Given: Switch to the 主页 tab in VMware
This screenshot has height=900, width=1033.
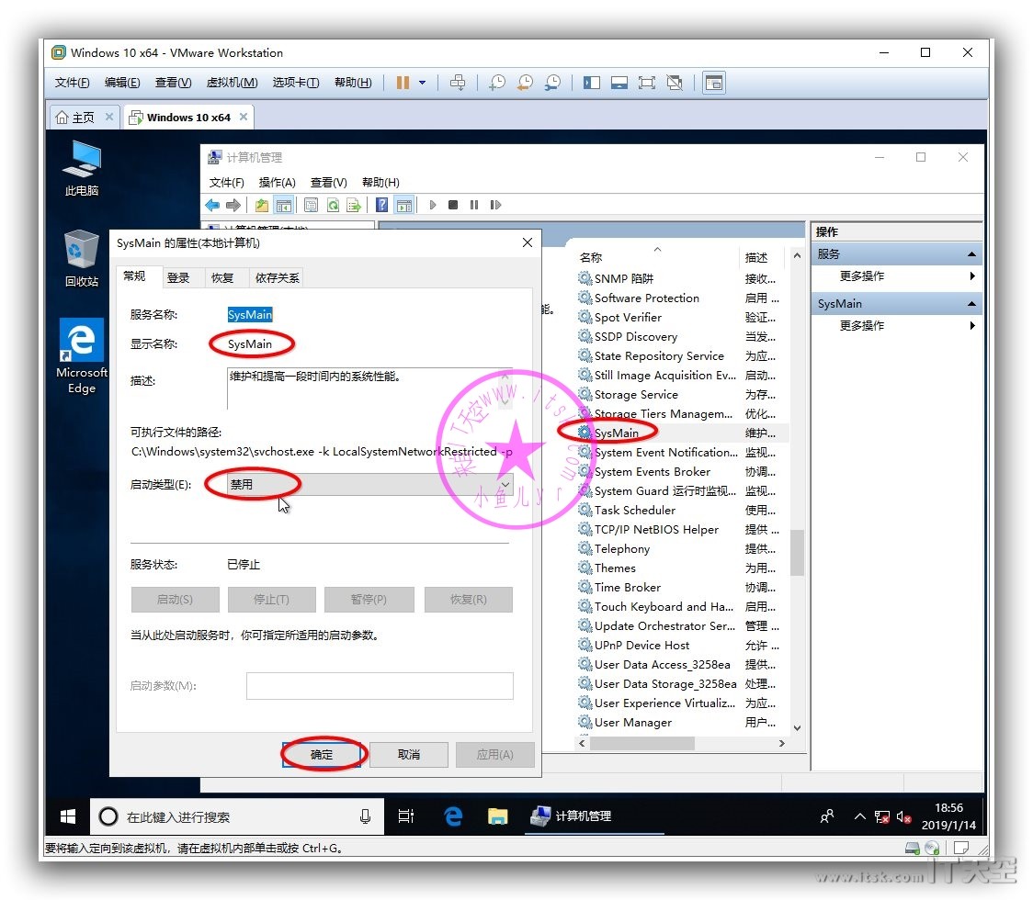Looking at the screenshot, I should click(85, 118).
